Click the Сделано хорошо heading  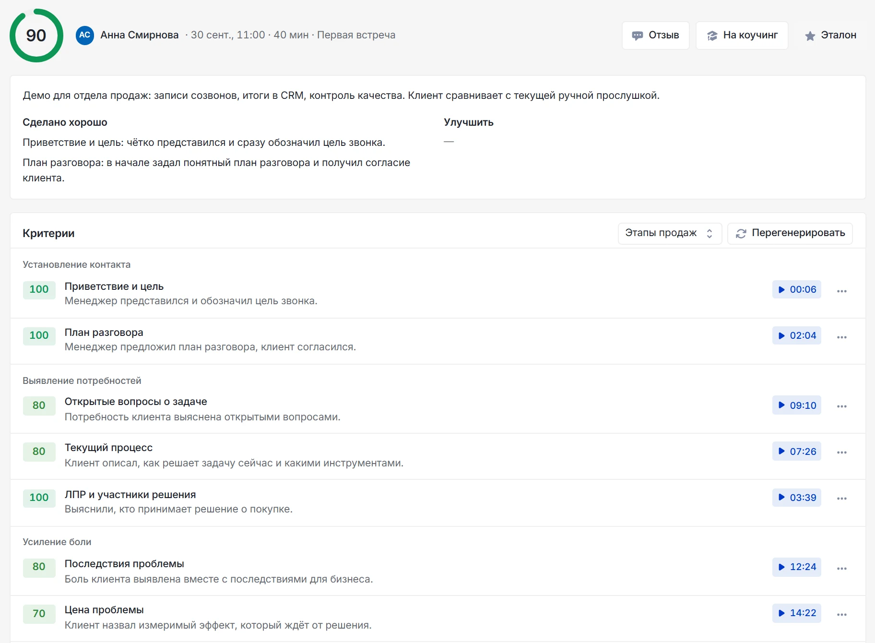(x=65, y=122)
